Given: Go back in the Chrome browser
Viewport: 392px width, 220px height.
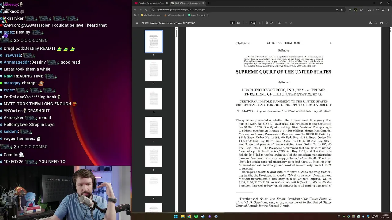Looking at the screenshot, I should (x=135, y=9).
